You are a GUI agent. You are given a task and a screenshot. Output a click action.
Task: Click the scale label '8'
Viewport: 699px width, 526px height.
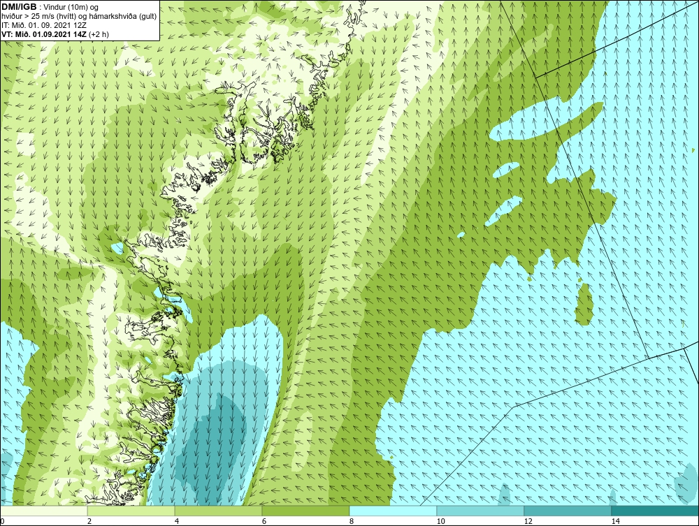[352, 521]
